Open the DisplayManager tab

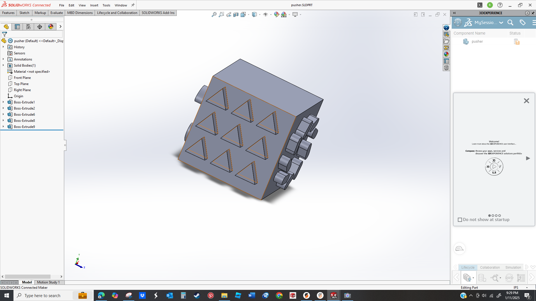click(x=51, y=27)
